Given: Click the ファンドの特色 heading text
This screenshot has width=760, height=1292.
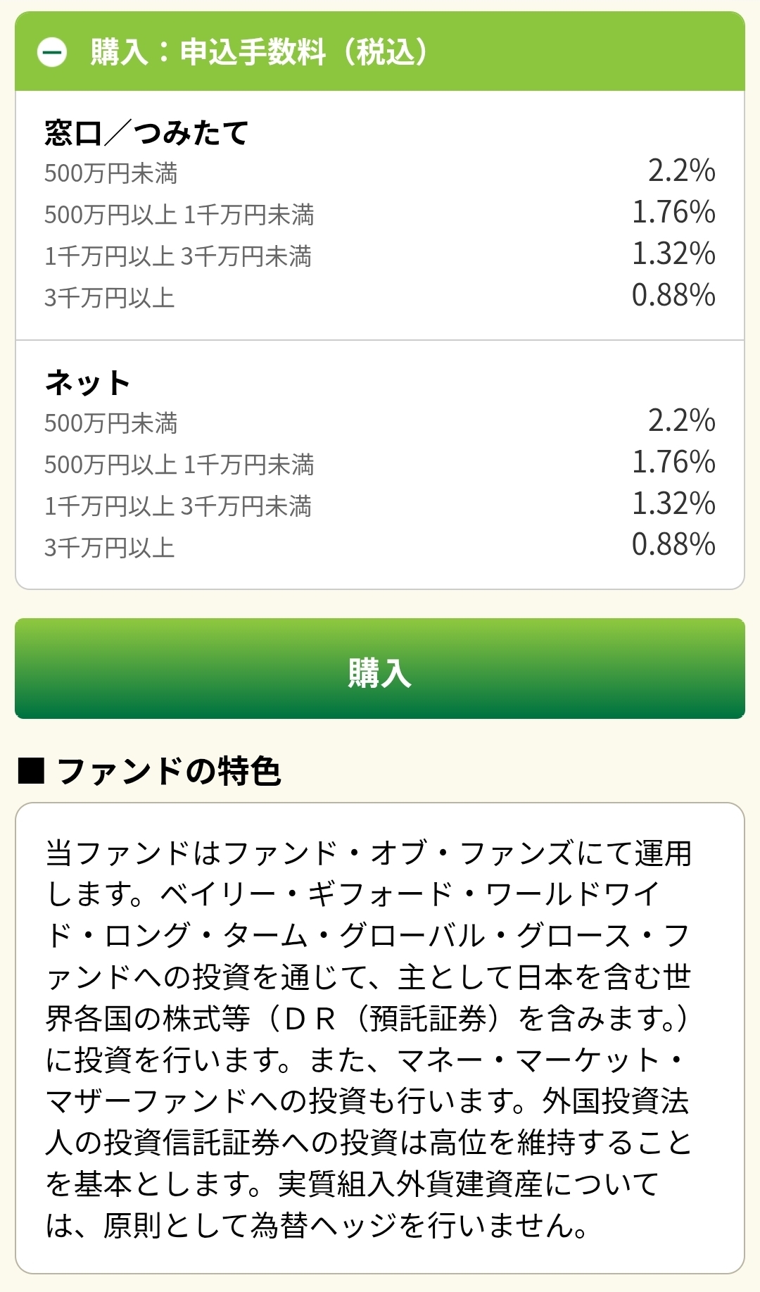Looking at the screenshot, I should click(169, 771).
